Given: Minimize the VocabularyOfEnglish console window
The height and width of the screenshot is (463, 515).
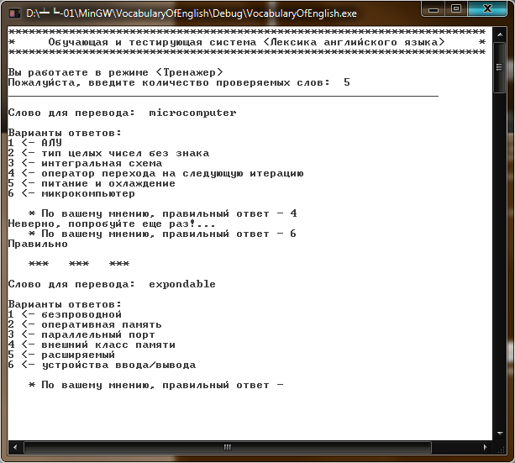Looking at the screenshot, I should [x=434, y=9].
